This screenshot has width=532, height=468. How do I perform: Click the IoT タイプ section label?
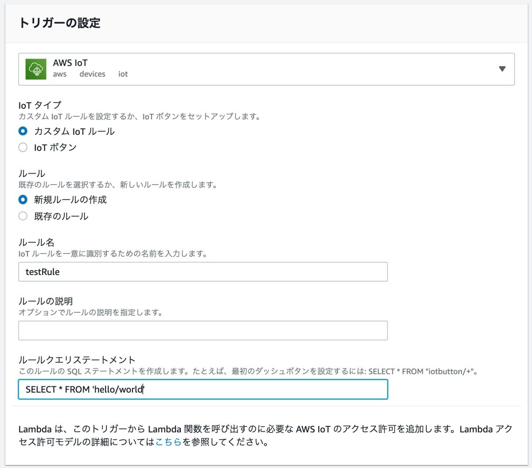click(x=40, y=105)
